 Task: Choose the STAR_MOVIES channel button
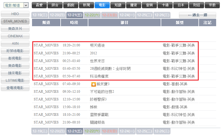pyautogui.click(x=15, y=21)
